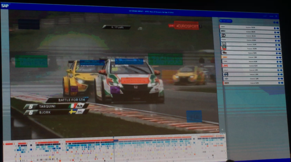Viewport: 291px width, 162px height.
Task: Click the grey logo in the 3.9% row
Action: pyautogui.click(x=226, y=70)
